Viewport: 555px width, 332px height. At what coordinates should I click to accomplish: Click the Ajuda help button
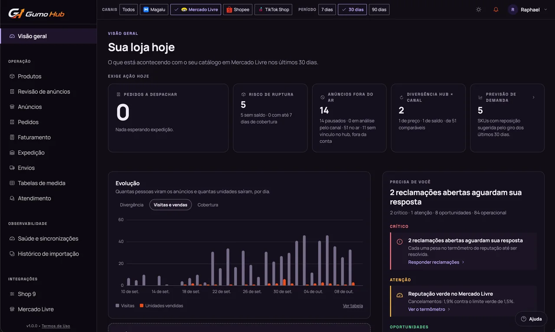[x=531, y=319]
